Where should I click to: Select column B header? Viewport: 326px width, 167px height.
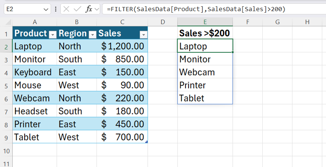coord(77,22)
